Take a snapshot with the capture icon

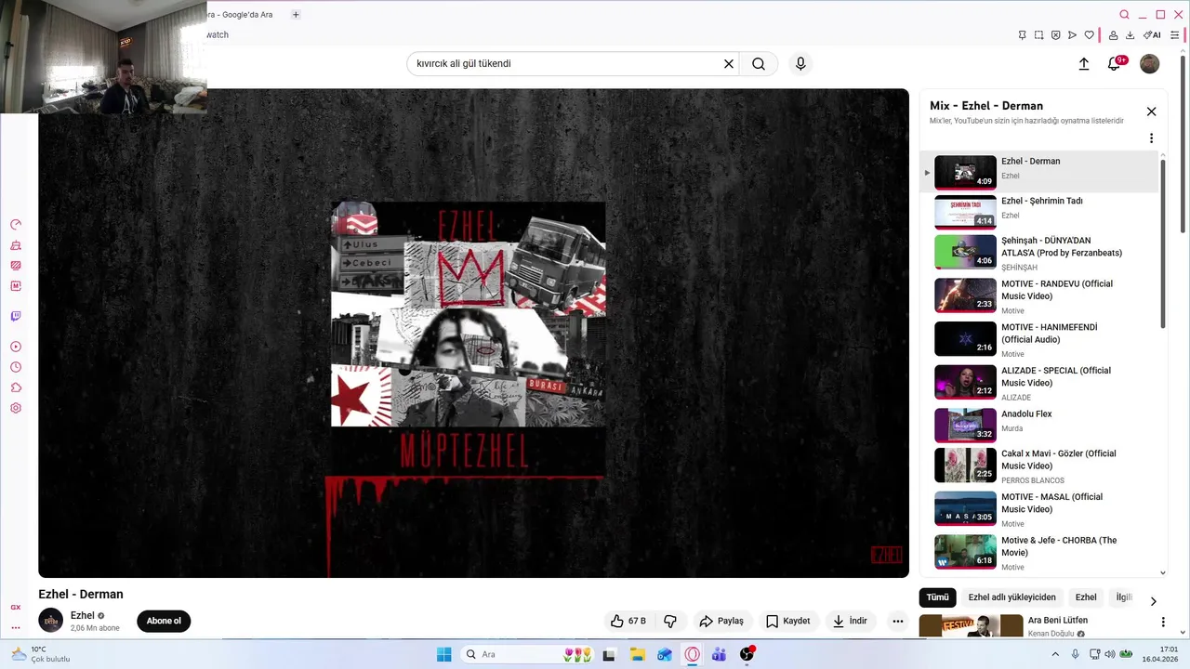coord(1038,35)
